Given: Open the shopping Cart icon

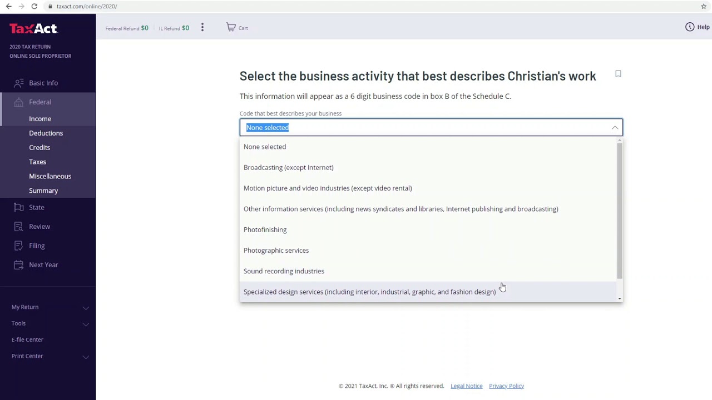Looking at the screenshot, I should 231,27.
